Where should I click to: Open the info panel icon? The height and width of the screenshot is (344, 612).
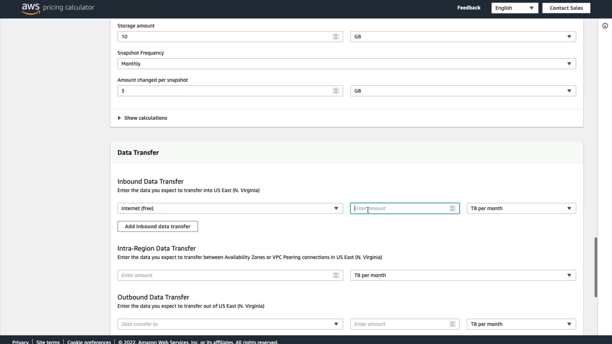[605, 26]
